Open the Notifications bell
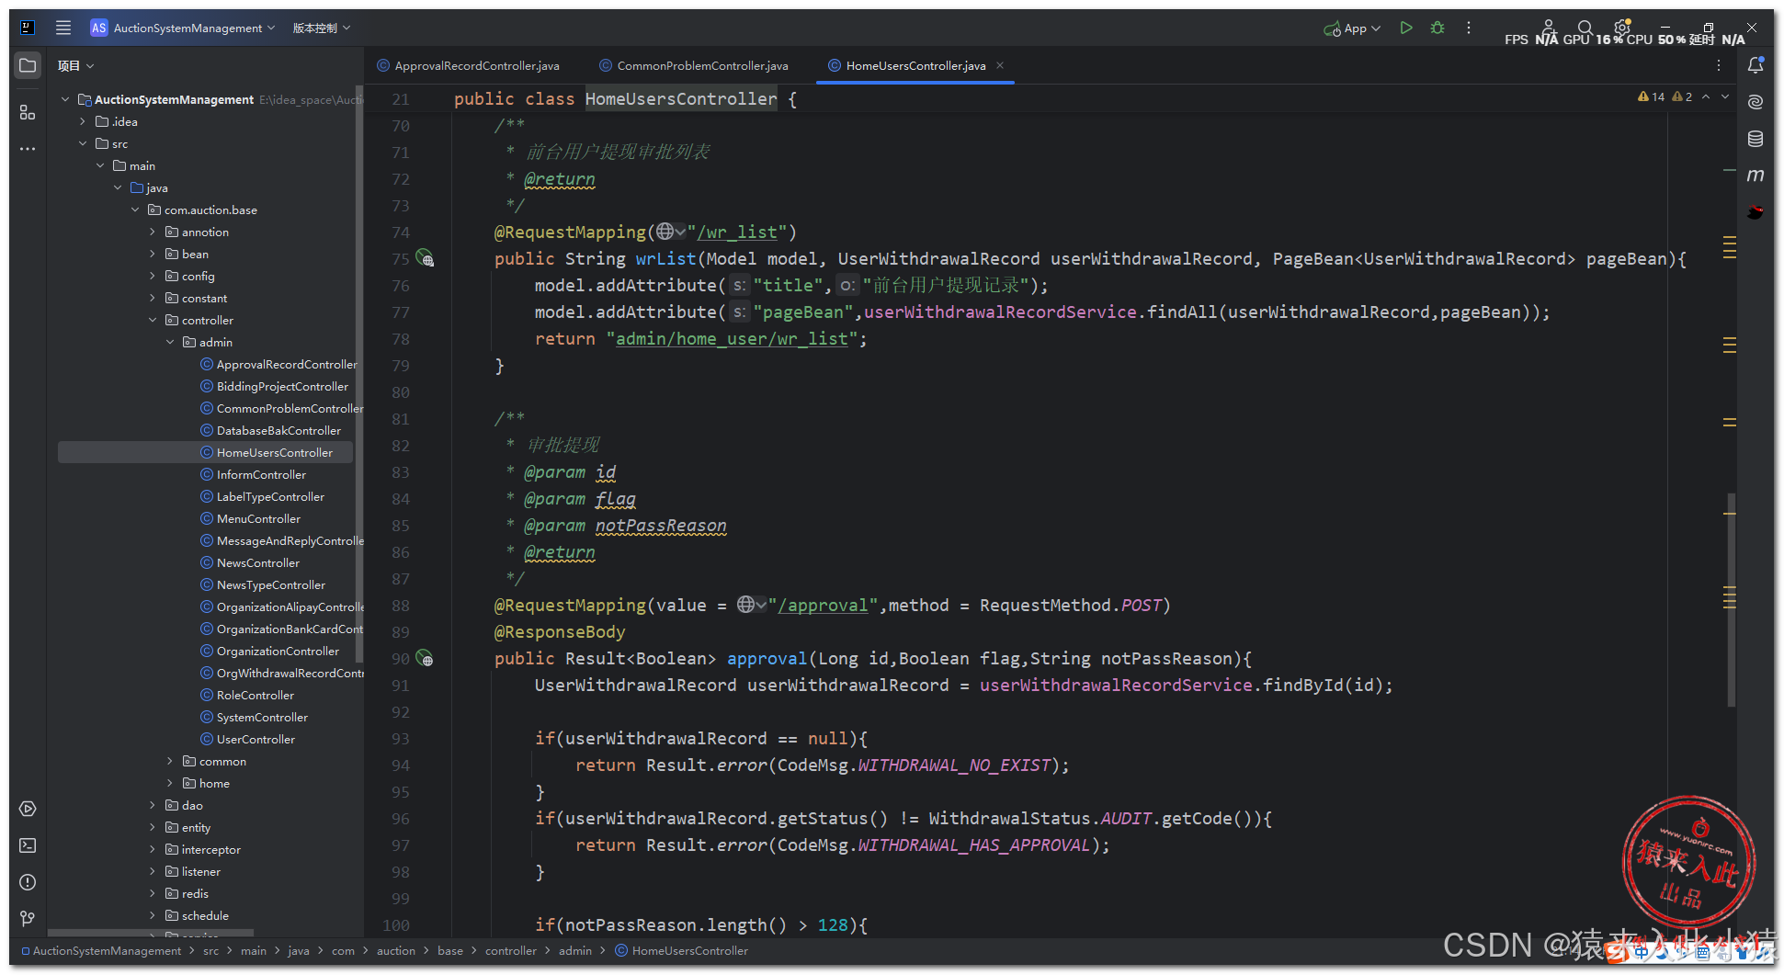 click(x=1756, y=65)
